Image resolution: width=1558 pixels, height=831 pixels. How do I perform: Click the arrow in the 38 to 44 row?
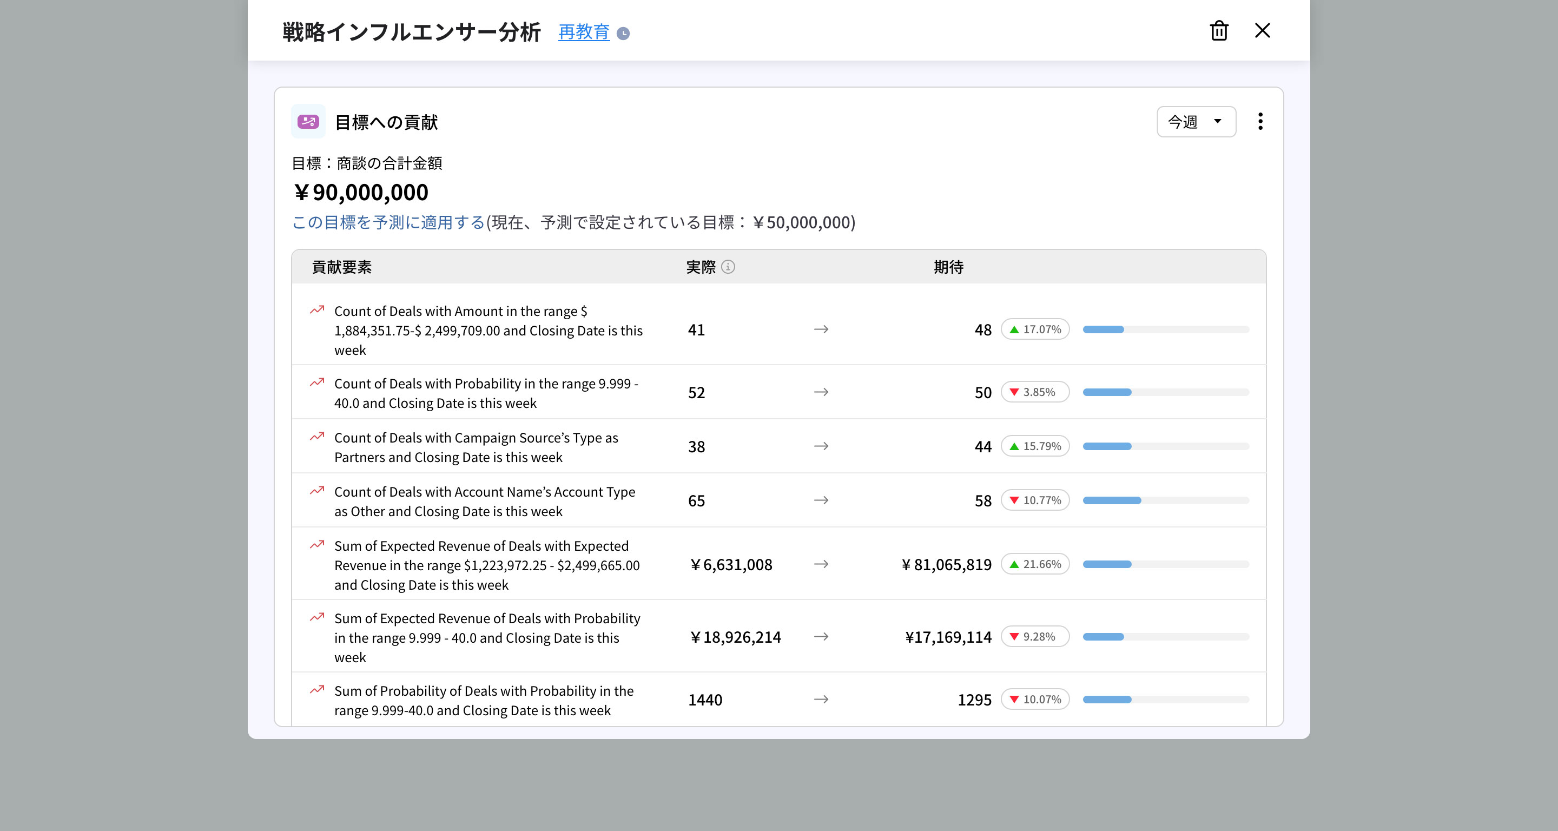coord(821,446)
